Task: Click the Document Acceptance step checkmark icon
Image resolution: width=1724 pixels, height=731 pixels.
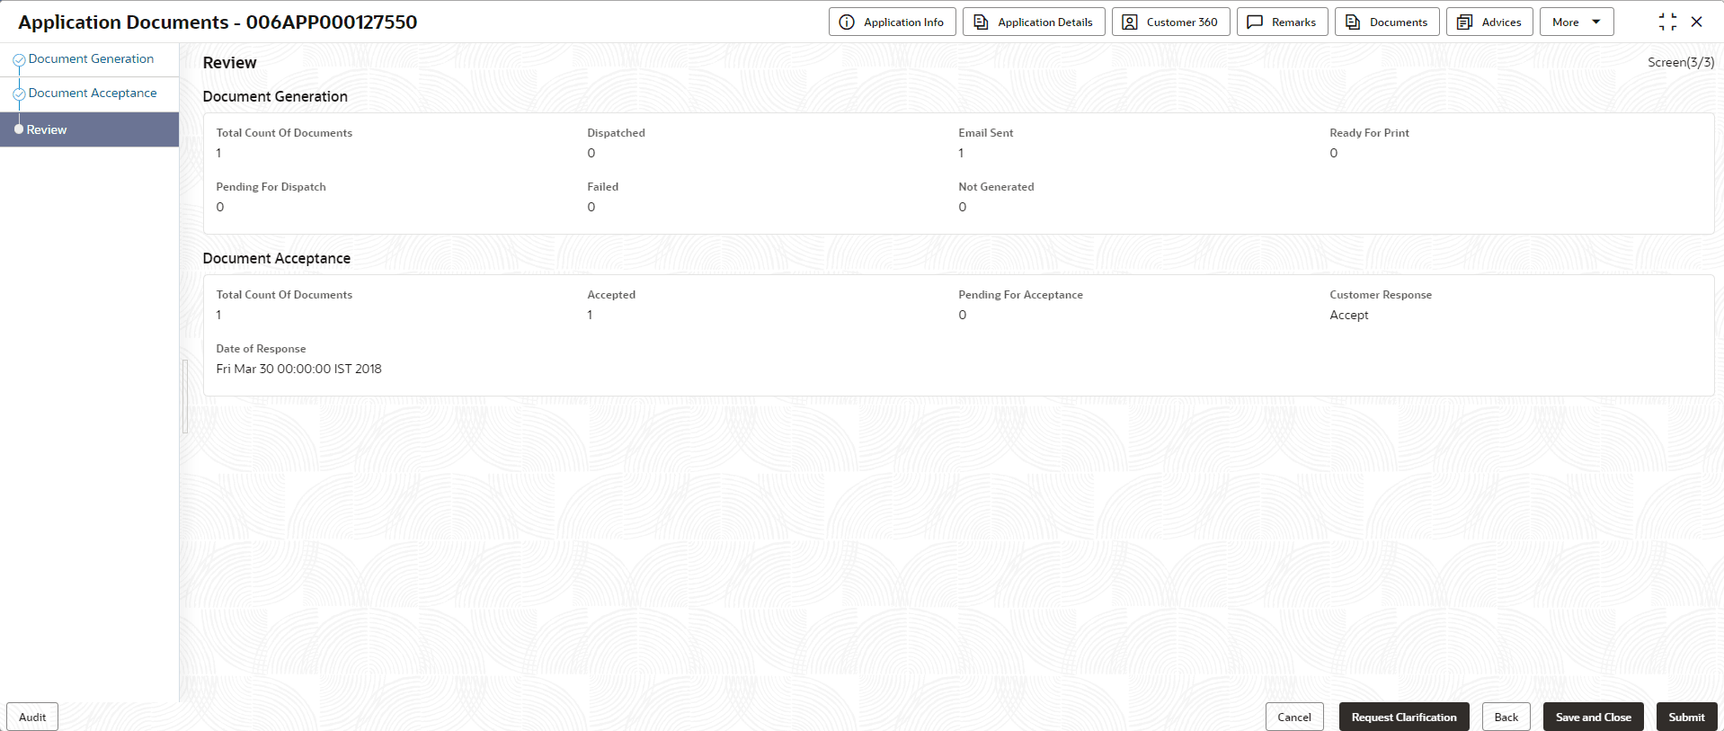Action: pyautogui.click(x=19, y=94)
